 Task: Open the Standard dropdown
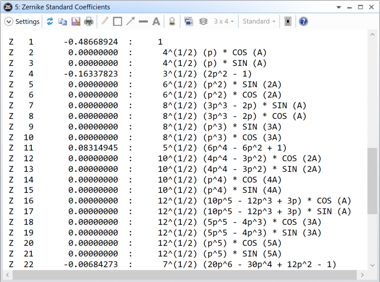pos(259,21)
